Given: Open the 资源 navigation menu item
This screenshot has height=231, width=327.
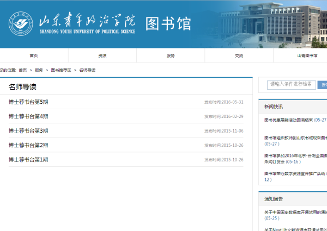Looking at the screenshot, I should 102,56.
